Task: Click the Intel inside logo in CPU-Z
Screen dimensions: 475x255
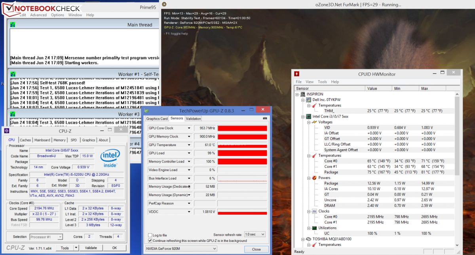Action: pyautogui.click(x=110, y=158)
